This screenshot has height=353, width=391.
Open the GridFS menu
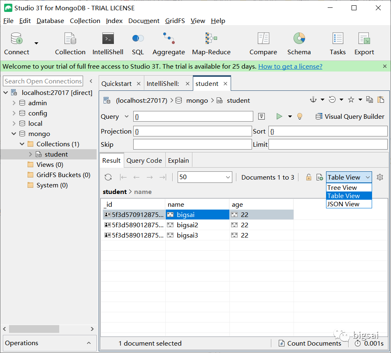(x=175, y=21)
